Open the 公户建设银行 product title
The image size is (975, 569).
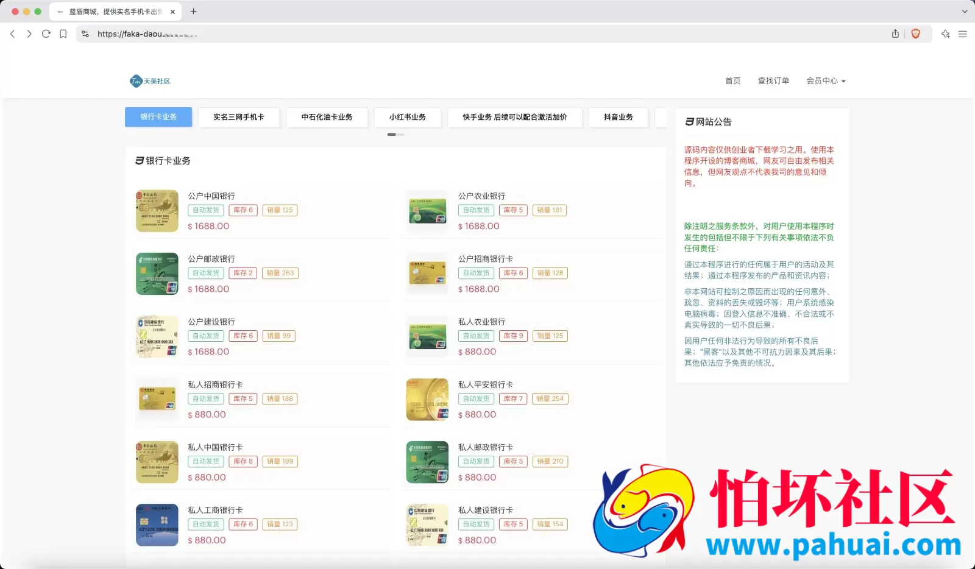point(211,322)
